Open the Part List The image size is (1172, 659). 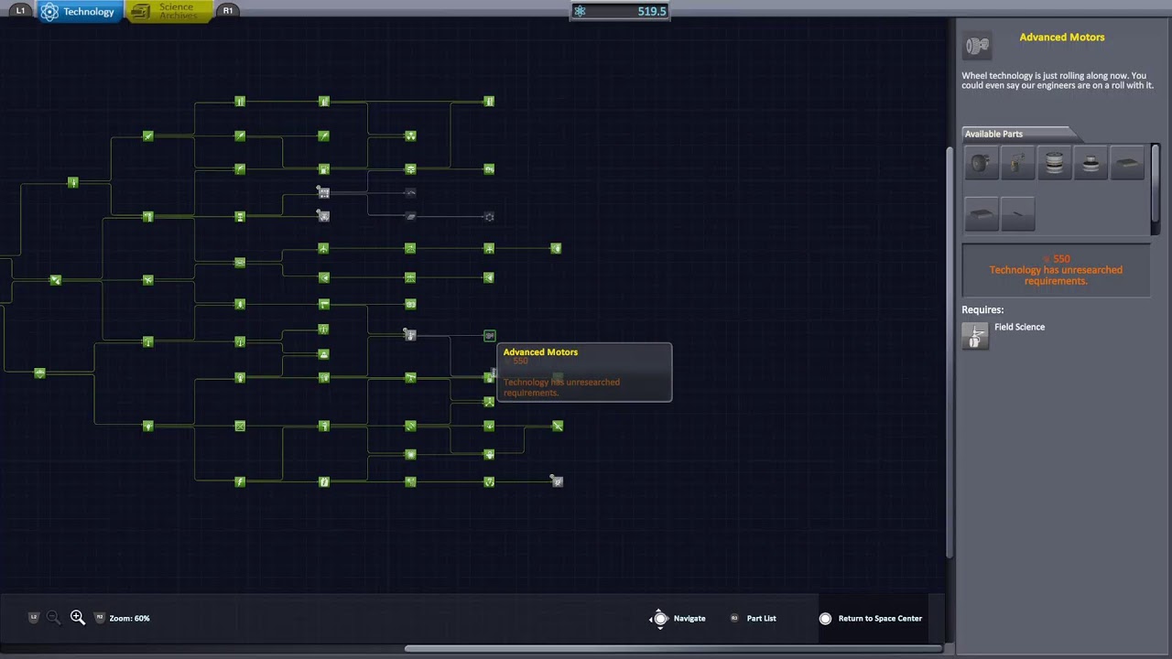761,619
